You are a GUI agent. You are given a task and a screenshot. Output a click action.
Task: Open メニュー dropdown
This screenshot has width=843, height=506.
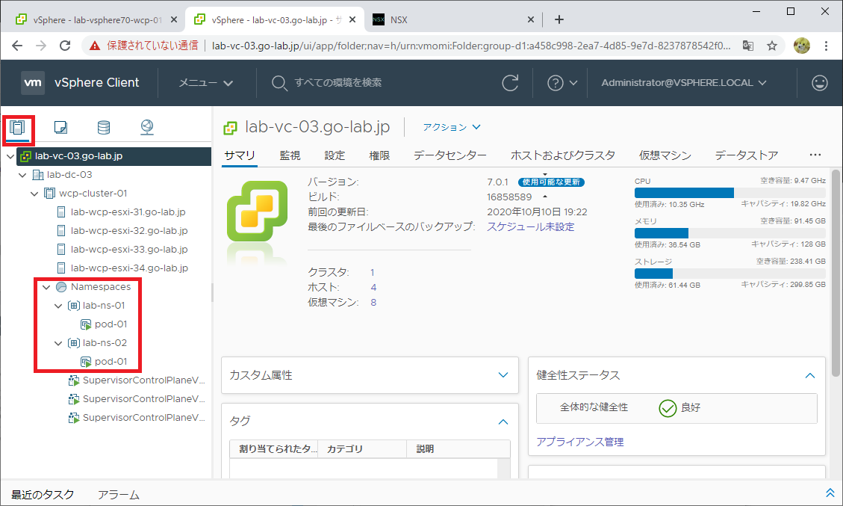[x=206, y=83]
